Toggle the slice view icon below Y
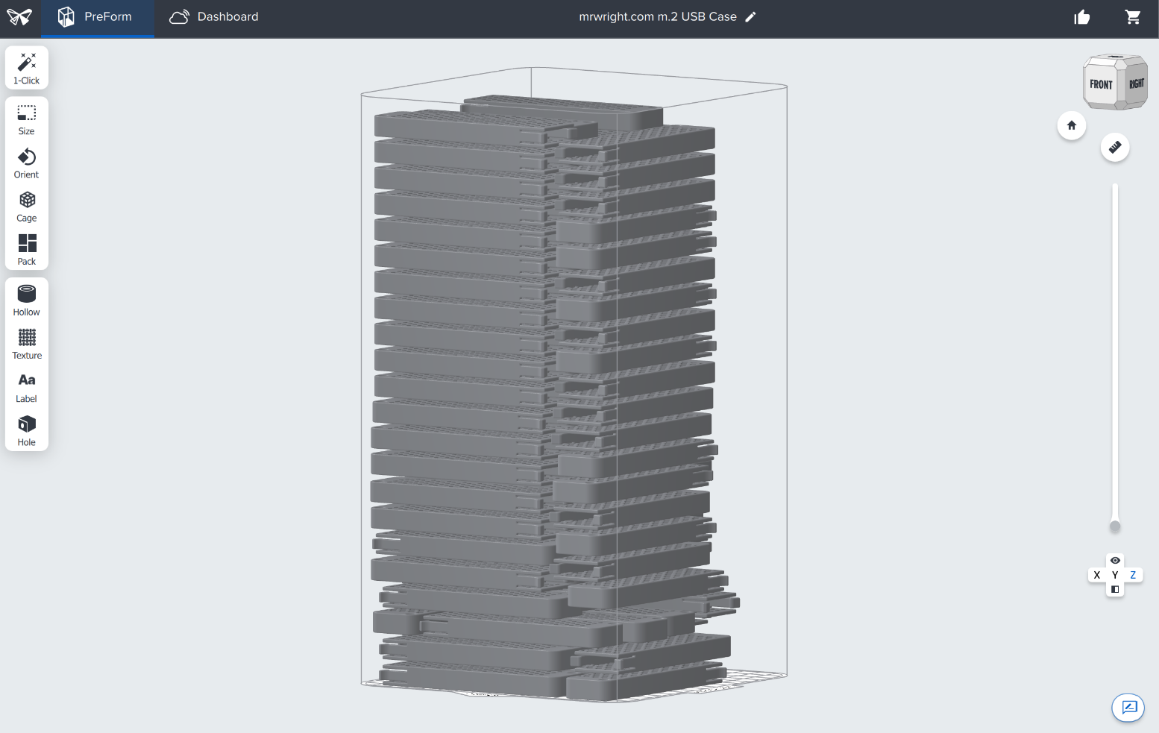This screenshot has height=733, width=1159. tap(1115, 589)
